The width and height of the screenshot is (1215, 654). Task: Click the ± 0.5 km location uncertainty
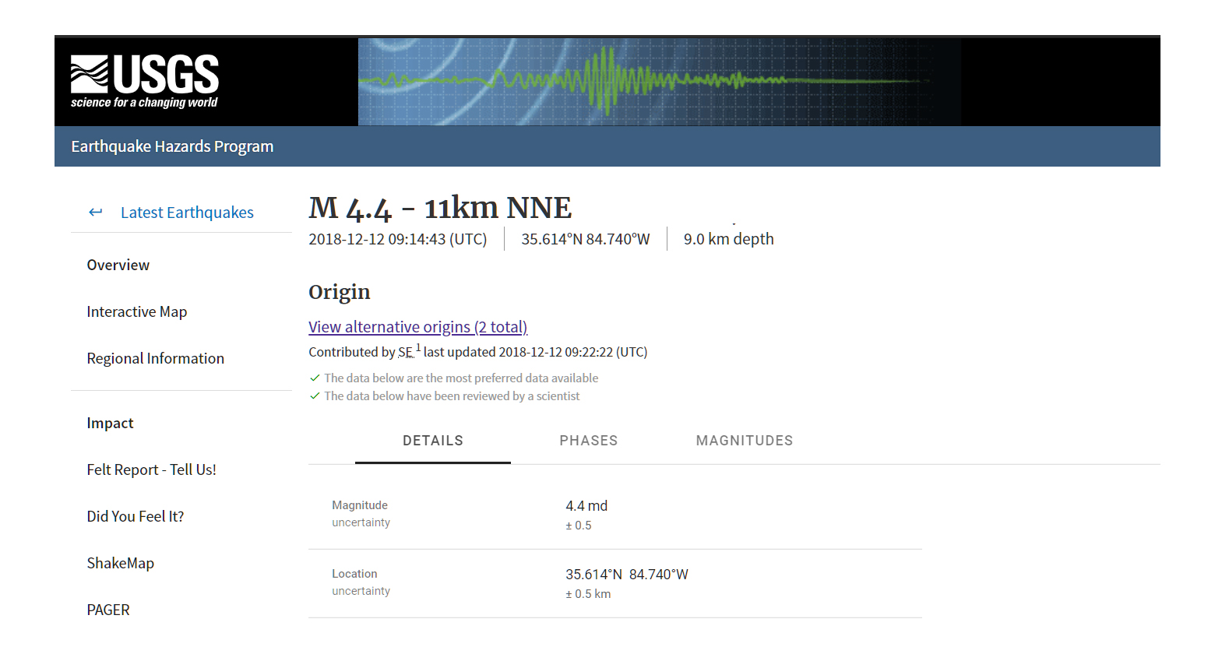coord(588,594)
